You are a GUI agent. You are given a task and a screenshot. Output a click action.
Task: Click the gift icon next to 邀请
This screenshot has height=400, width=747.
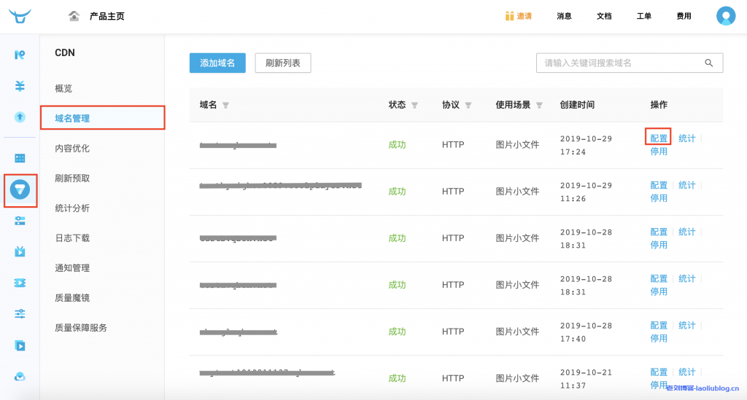(x=509, y=16)
